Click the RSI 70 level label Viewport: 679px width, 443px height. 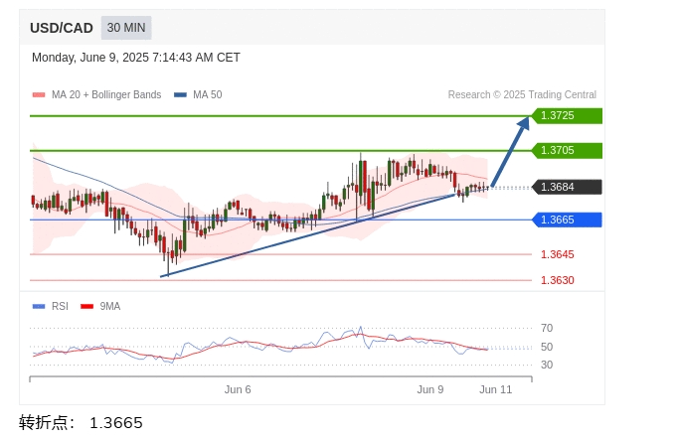pos(547,329)
